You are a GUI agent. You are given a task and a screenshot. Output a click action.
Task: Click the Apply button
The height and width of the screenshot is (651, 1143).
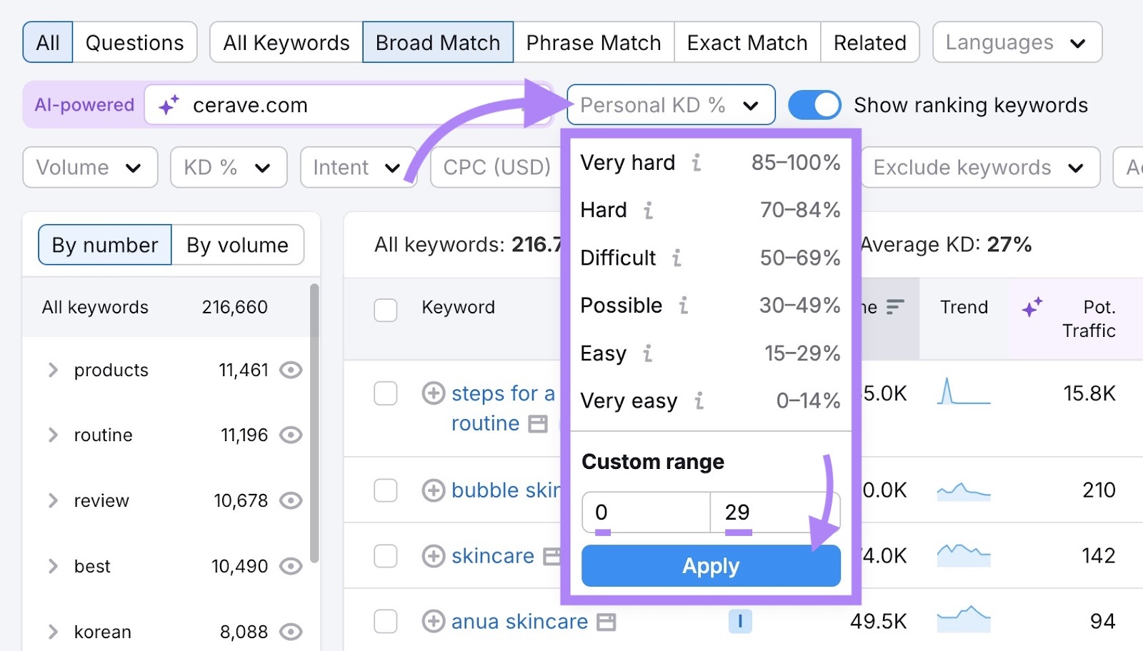[710, 565]
